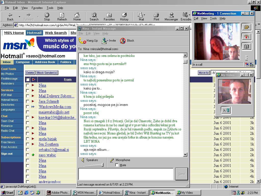Tick the checkbox beside saso vrabic
The image size is (261, 196).
(x=28, y=155)
